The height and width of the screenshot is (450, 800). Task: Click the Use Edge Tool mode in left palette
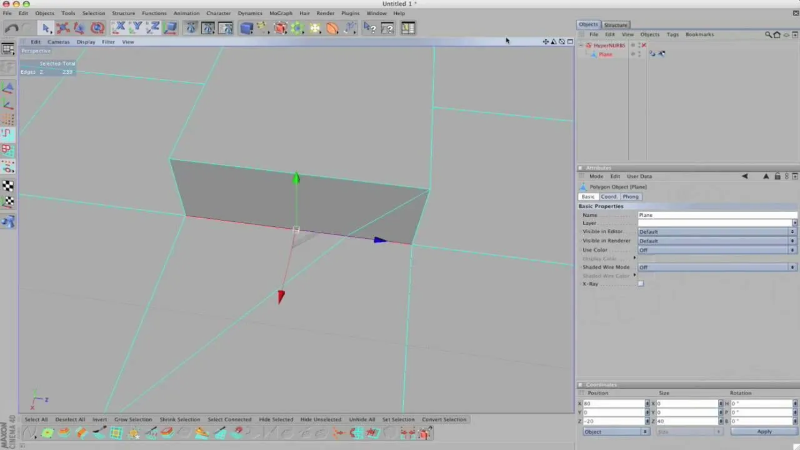click(x=7, y=133)
